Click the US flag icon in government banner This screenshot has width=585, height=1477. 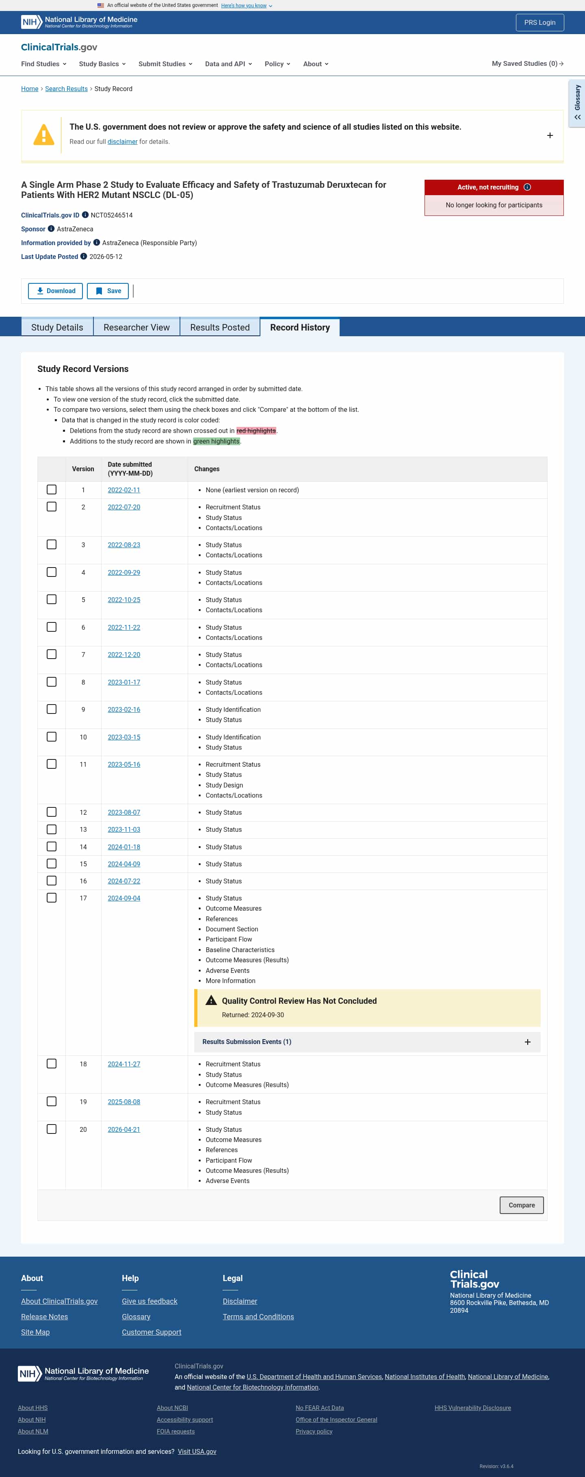coord(101,5)
